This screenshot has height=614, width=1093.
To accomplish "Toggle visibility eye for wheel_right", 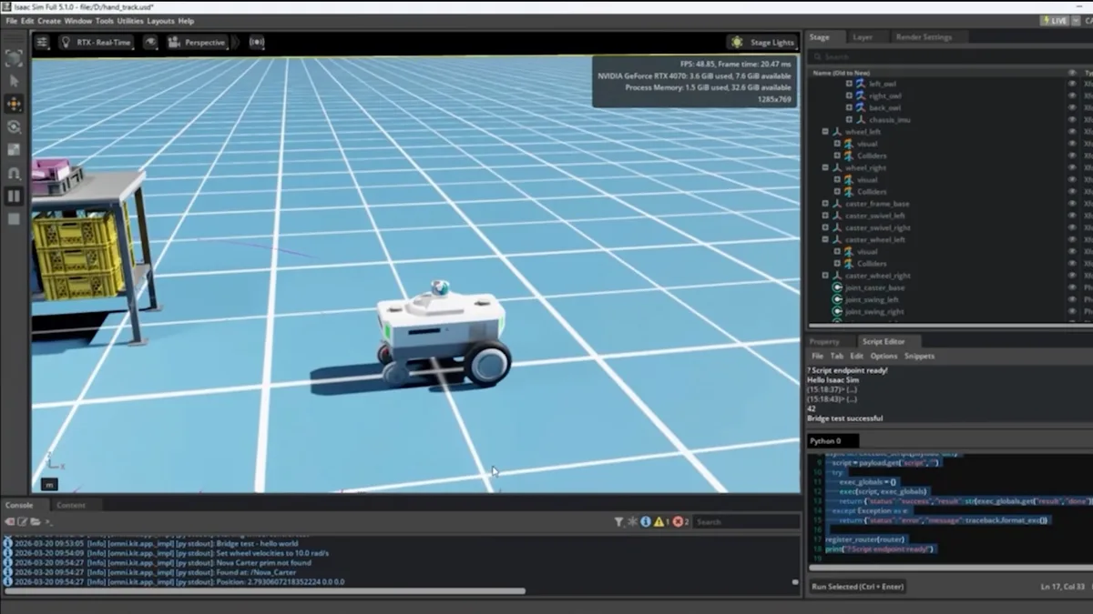I will coord(1072,167).
